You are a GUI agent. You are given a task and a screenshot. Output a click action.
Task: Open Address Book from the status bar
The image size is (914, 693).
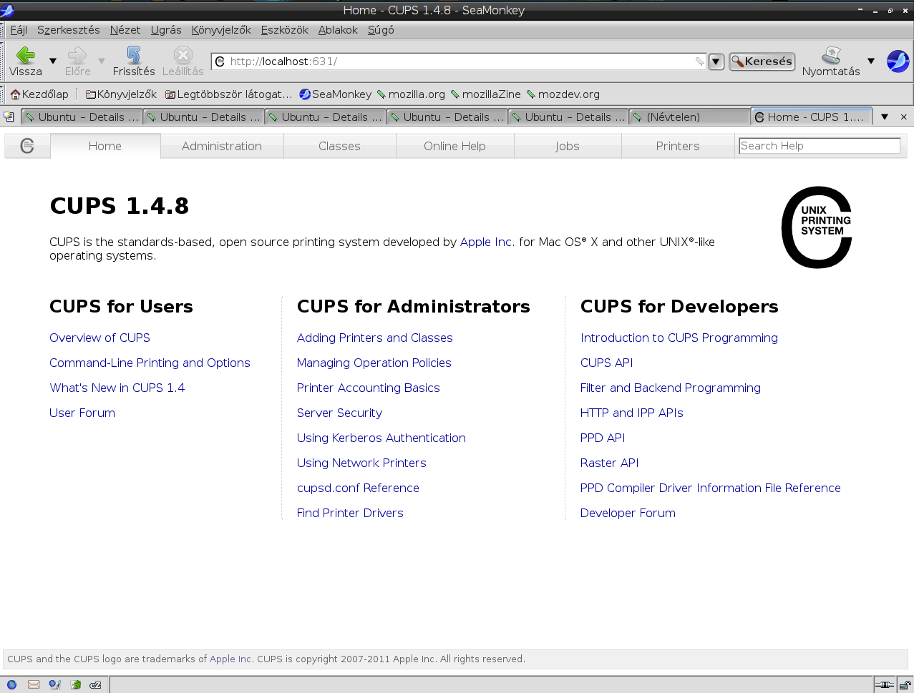coord(76,684)
